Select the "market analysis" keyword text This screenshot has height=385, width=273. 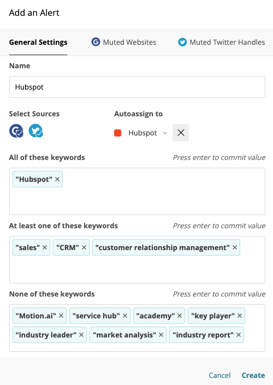point(124,335)
